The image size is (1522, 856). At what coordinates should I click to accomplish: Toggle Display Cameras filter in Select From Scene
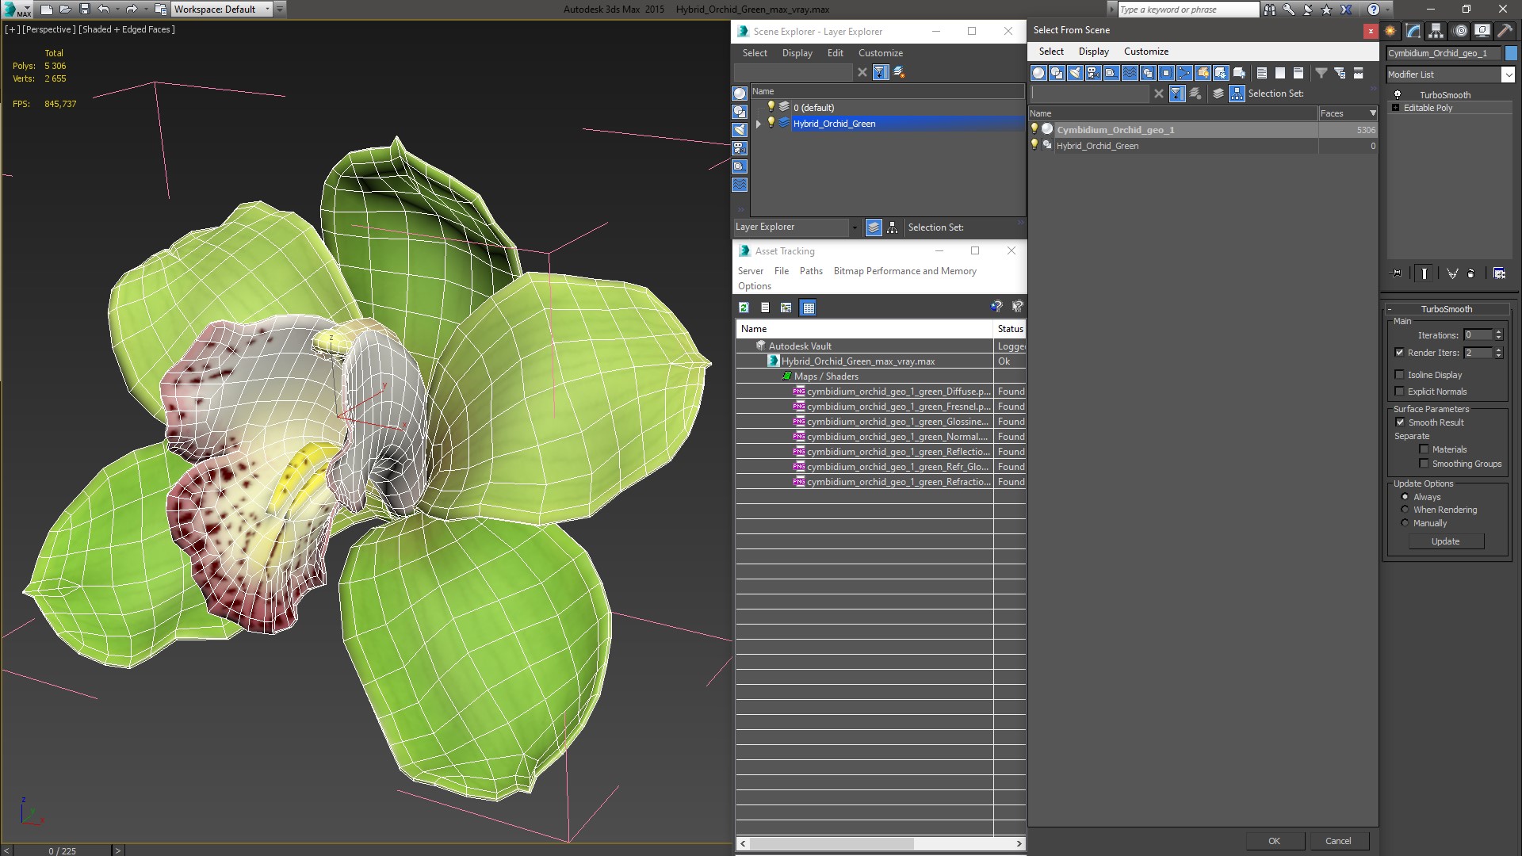[x=1093, y=73]
